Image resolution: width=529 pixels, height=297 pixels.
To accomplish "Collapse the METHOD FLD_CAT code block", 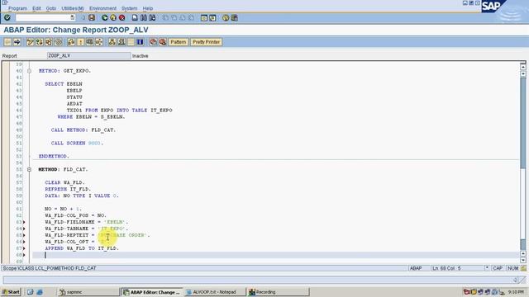I will point(30,169).
